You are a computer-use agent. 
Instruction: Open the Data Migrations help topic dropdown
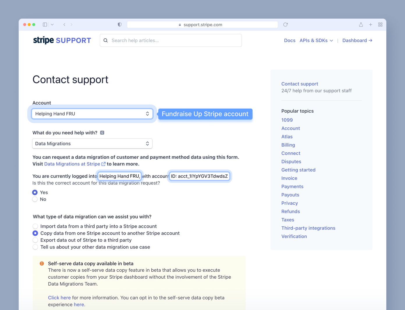(92, 143)
